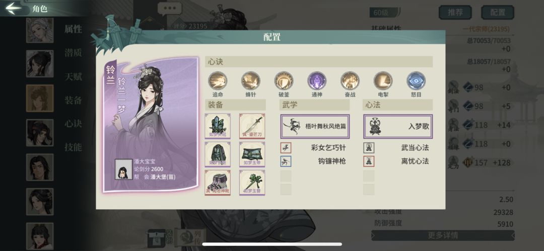The width and height of the screenshot is (544, 251).
Task: Open the purple 通神 icon
Action: coord(317,81)
